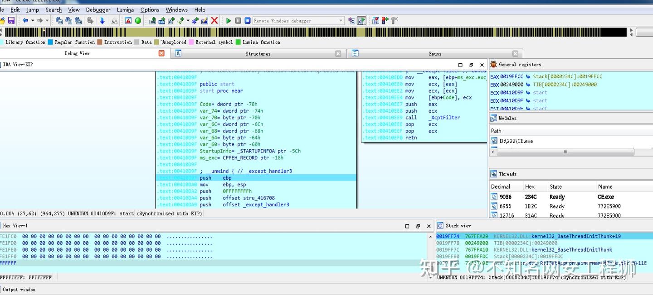Continue the process with the green play icon
This screenshot has width=653, height=295.
point(229,20)
